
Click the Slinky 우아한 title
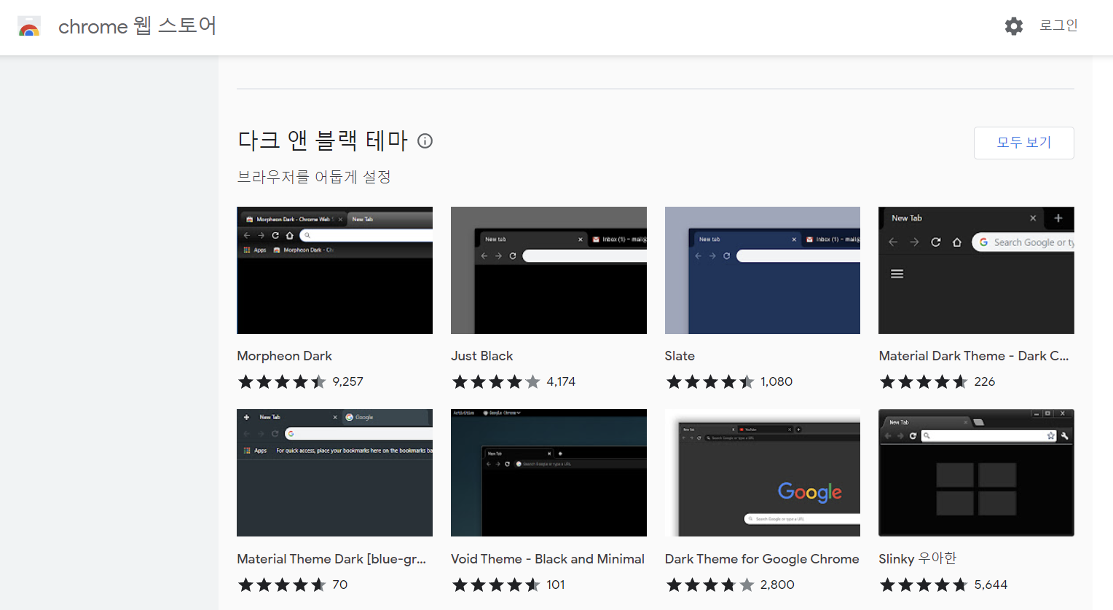(x=917, y=558)
